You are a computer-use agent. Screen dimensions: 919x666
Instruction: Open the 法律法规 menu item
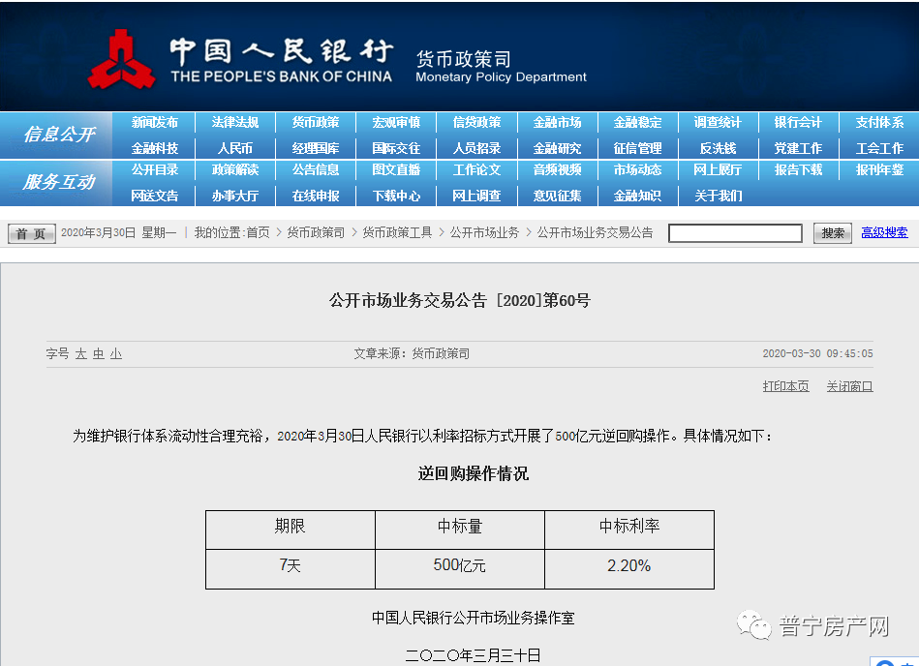click(x=235, y=122)
